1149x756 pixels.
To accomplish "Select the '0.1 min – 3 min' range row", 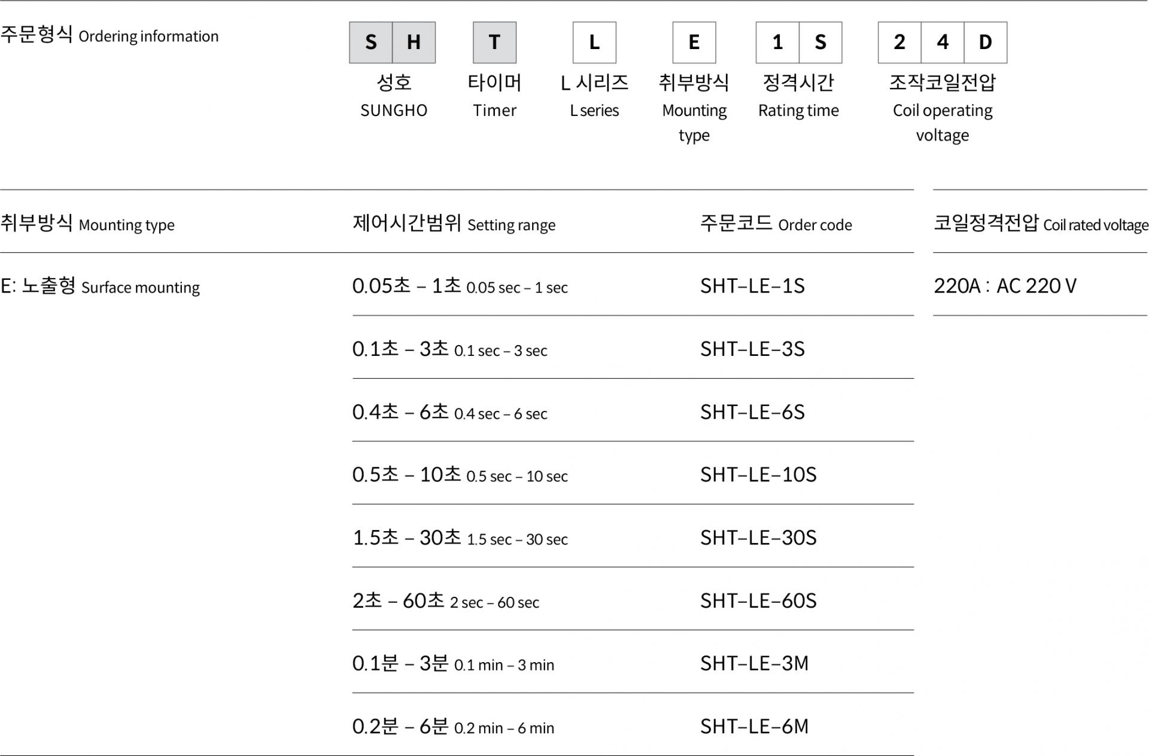I will (453, 663).
